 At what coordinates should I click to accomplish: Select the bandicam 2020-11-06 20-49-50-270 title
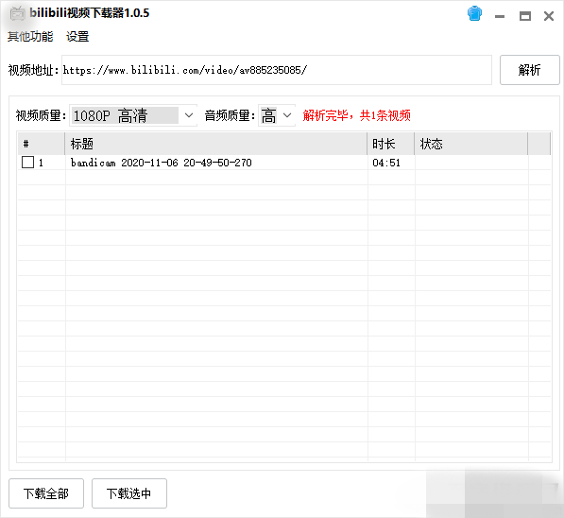[162, 163]
